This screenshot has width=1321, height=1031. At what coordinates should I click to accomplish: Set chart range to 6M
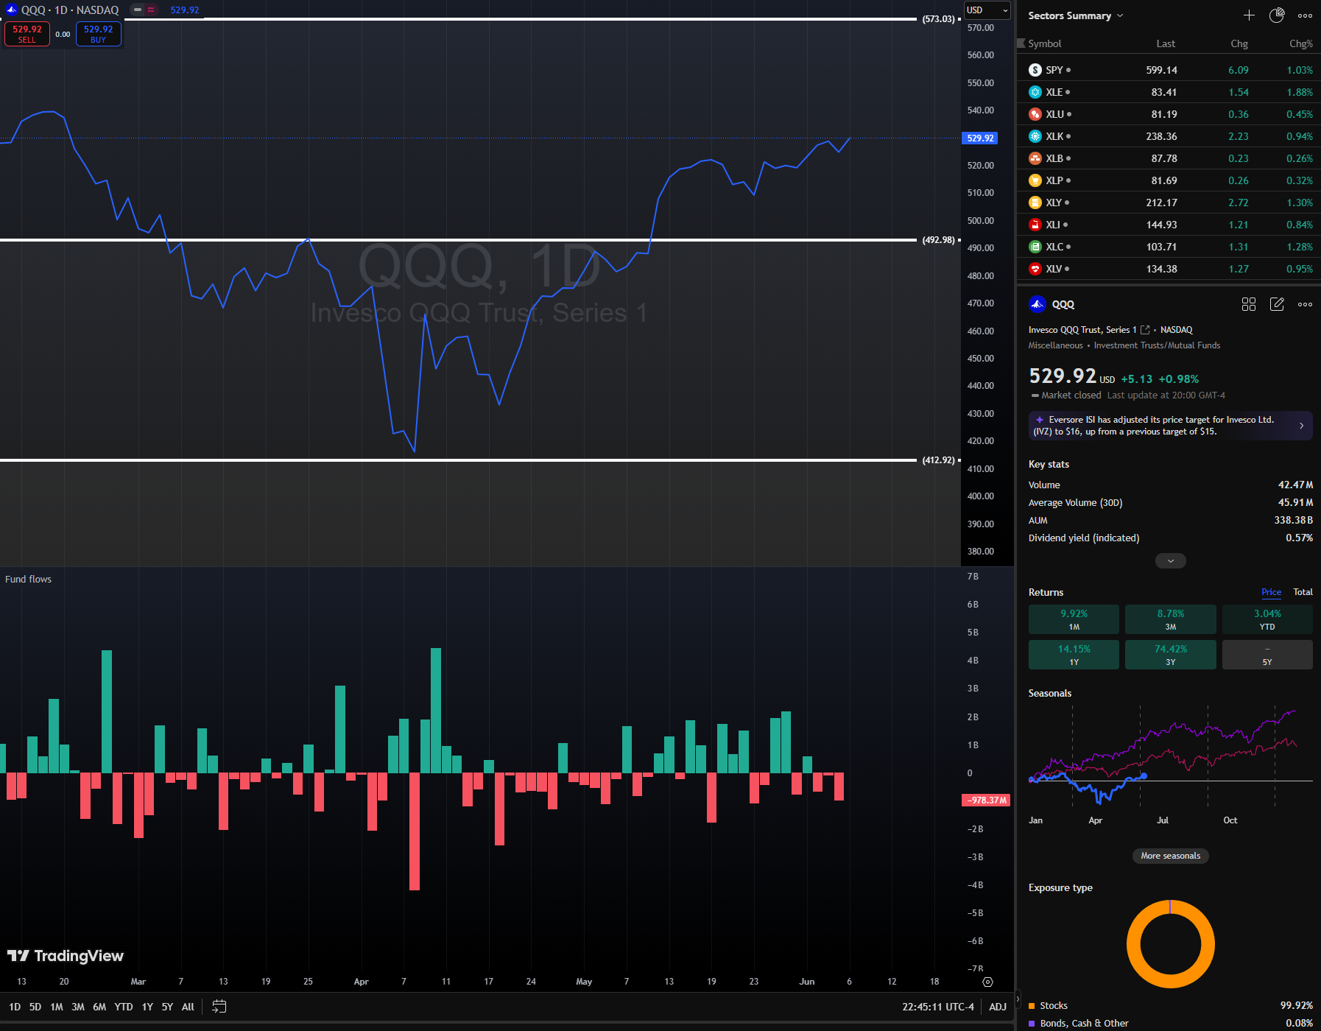(x=99, y=1007)
